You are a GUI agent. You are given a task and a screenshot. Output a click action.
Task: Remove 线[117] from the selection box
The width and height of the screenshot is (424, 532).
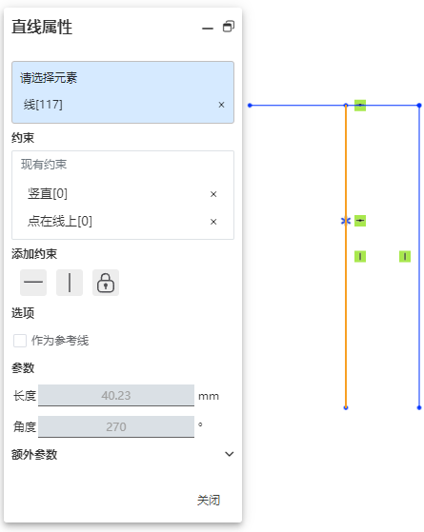221,105
